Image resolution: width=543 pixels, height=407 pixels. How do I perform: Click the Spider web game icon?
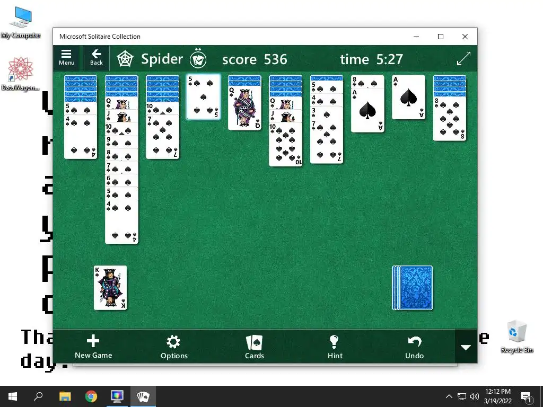125,59
